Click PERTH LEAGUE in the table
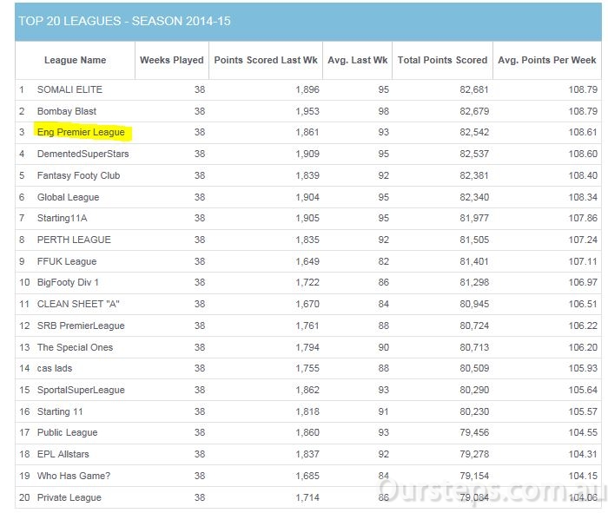 click(x=74, y=240)
